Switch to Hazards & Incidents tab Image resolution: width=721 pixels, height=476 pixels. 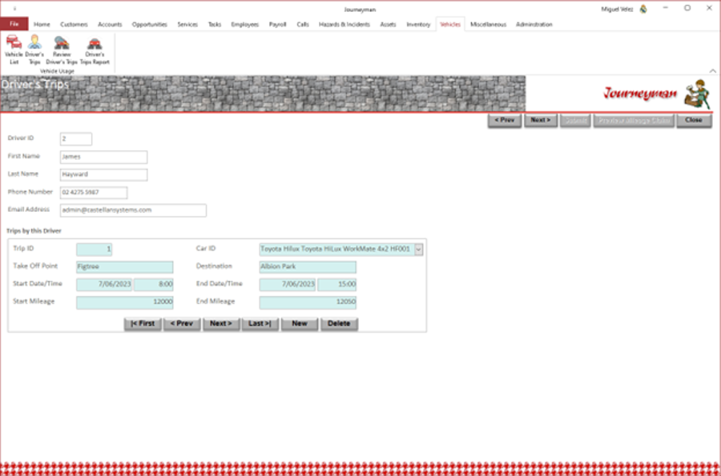(x=344, y=24)
